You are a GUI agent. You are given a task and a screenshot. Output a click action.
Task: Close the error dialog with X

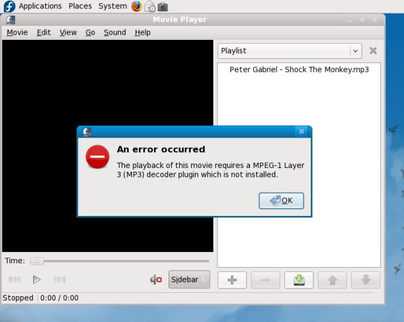click(x=301, y=131)
